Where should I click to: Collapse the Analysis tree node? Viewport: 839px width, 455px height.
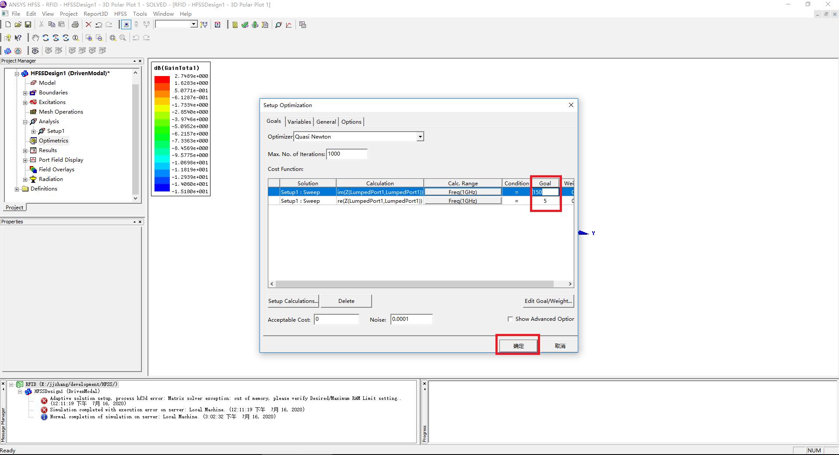tap(25, 122)
